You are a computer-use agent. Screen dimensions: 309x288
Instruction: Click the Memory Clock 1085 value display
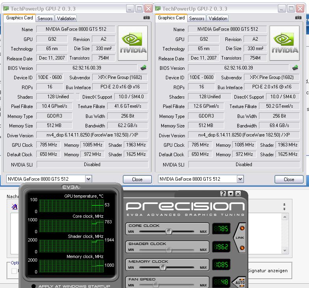point(221,264)
